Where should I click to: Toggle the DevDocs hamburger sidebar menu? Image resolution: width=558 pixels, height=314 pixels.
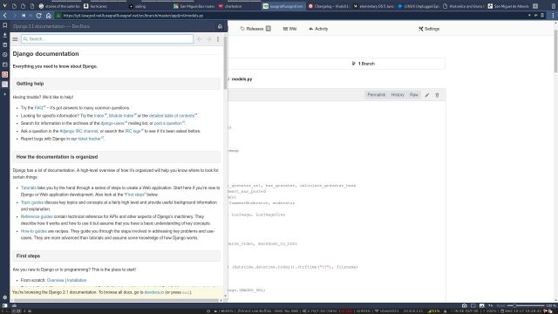[x=16, y=39]
